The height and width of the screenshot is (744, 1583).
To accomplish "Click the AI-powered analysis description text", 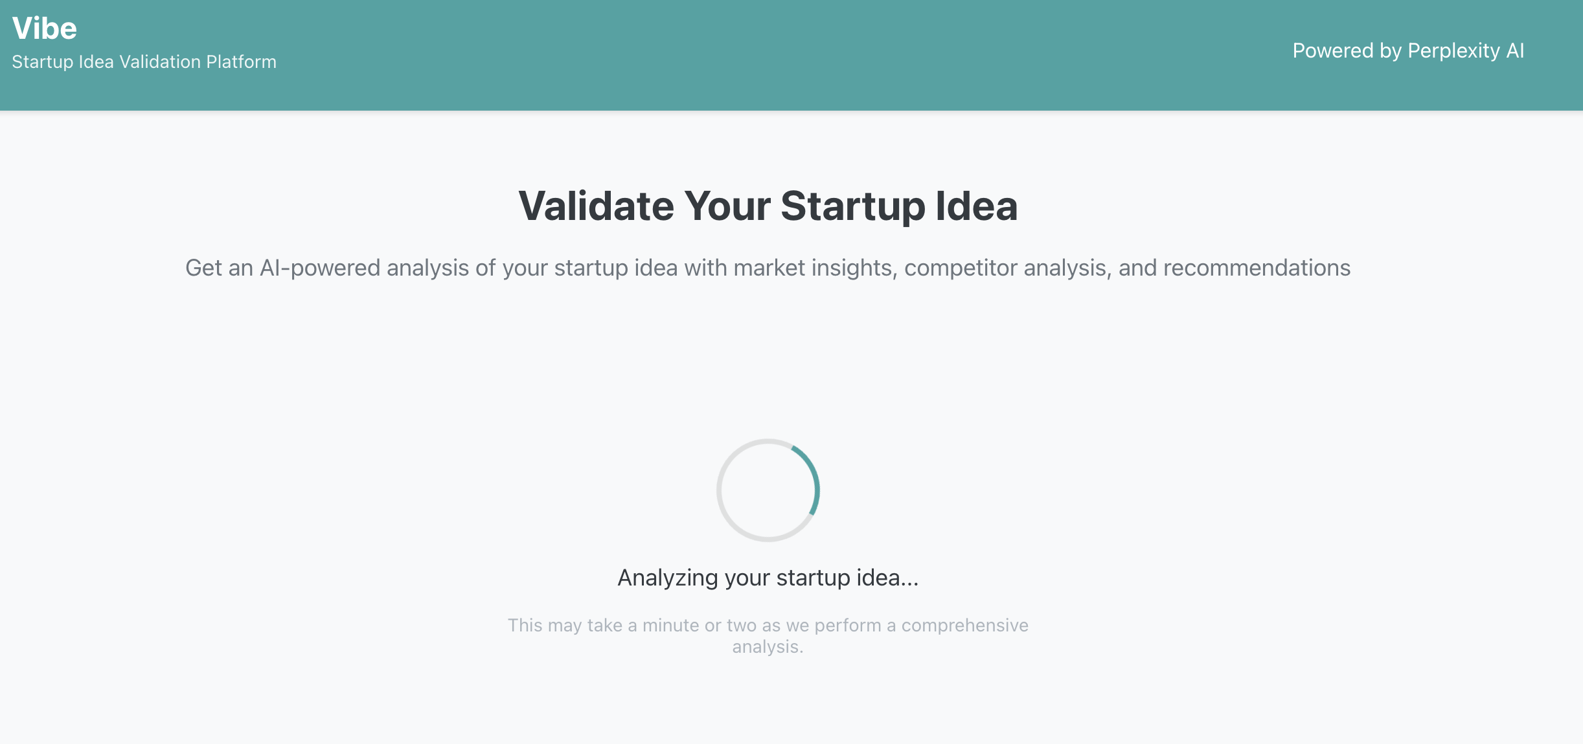I will tap(768, 267).
